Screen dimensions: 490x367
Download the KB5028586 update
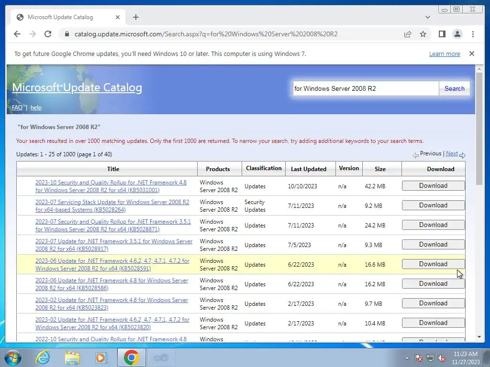pyautogui.click(x=433, y=284)
